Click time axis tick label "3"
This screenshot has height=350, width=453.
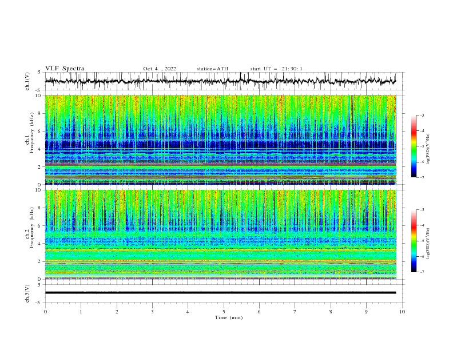[152, 312]
